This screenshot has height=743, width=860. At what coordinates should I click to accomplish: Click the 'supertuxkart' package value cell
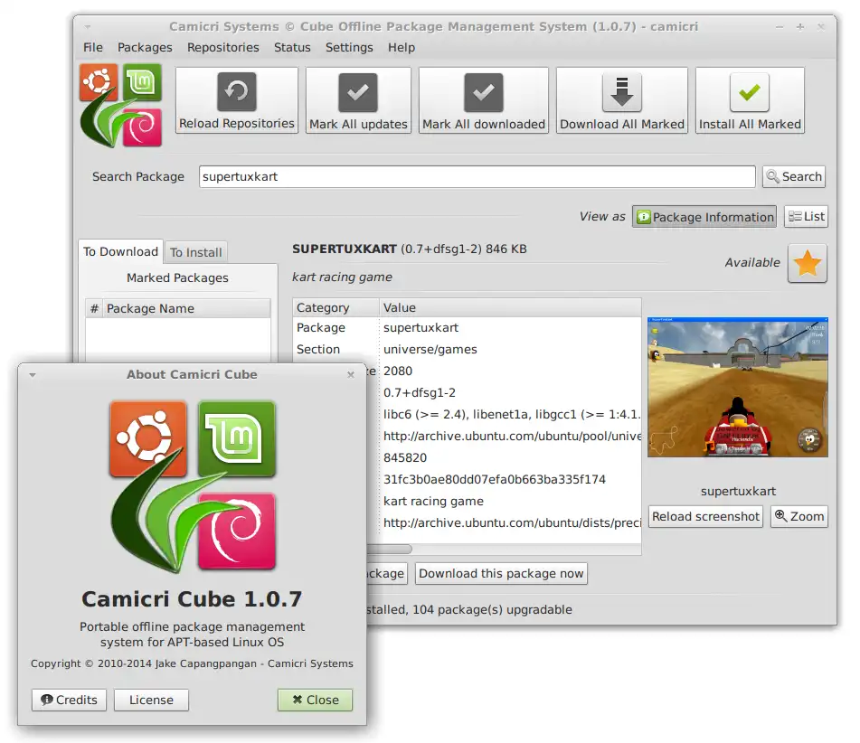pyautogui.click(x=421, y=328)
